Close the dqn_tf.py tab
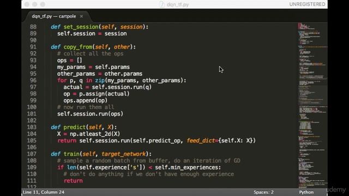349x196 pixels. [x=81, y=16]
